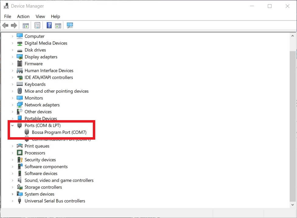297x218 pixels.
Task: Click the scrollbar down arrow
Action: [x=293, y=205]
